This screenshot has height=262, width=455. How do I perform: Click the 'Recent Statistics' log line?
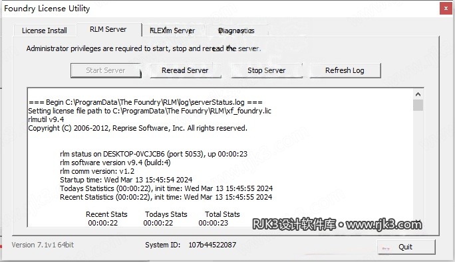coord(166,197)
